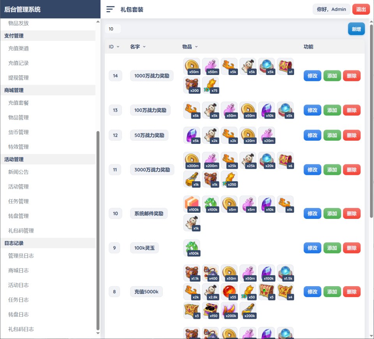Sort by the 物品 column header
374x339 pixels.
click(190, 47)
